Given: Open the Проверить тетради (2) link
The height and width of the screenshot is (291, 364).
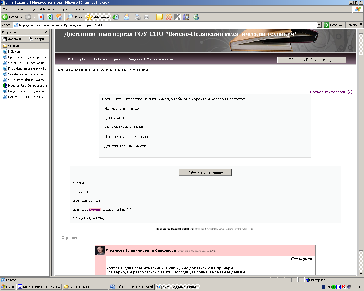Looking at the screenshot, I should (331, 92).
